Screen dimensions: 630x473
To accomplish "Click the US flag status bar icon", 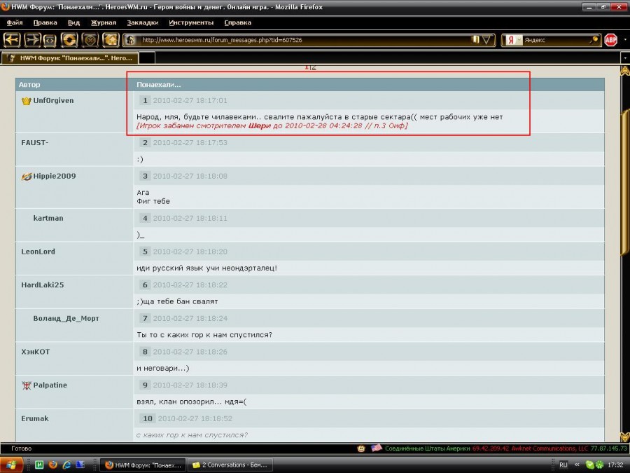I will click(x=376, y=448).
